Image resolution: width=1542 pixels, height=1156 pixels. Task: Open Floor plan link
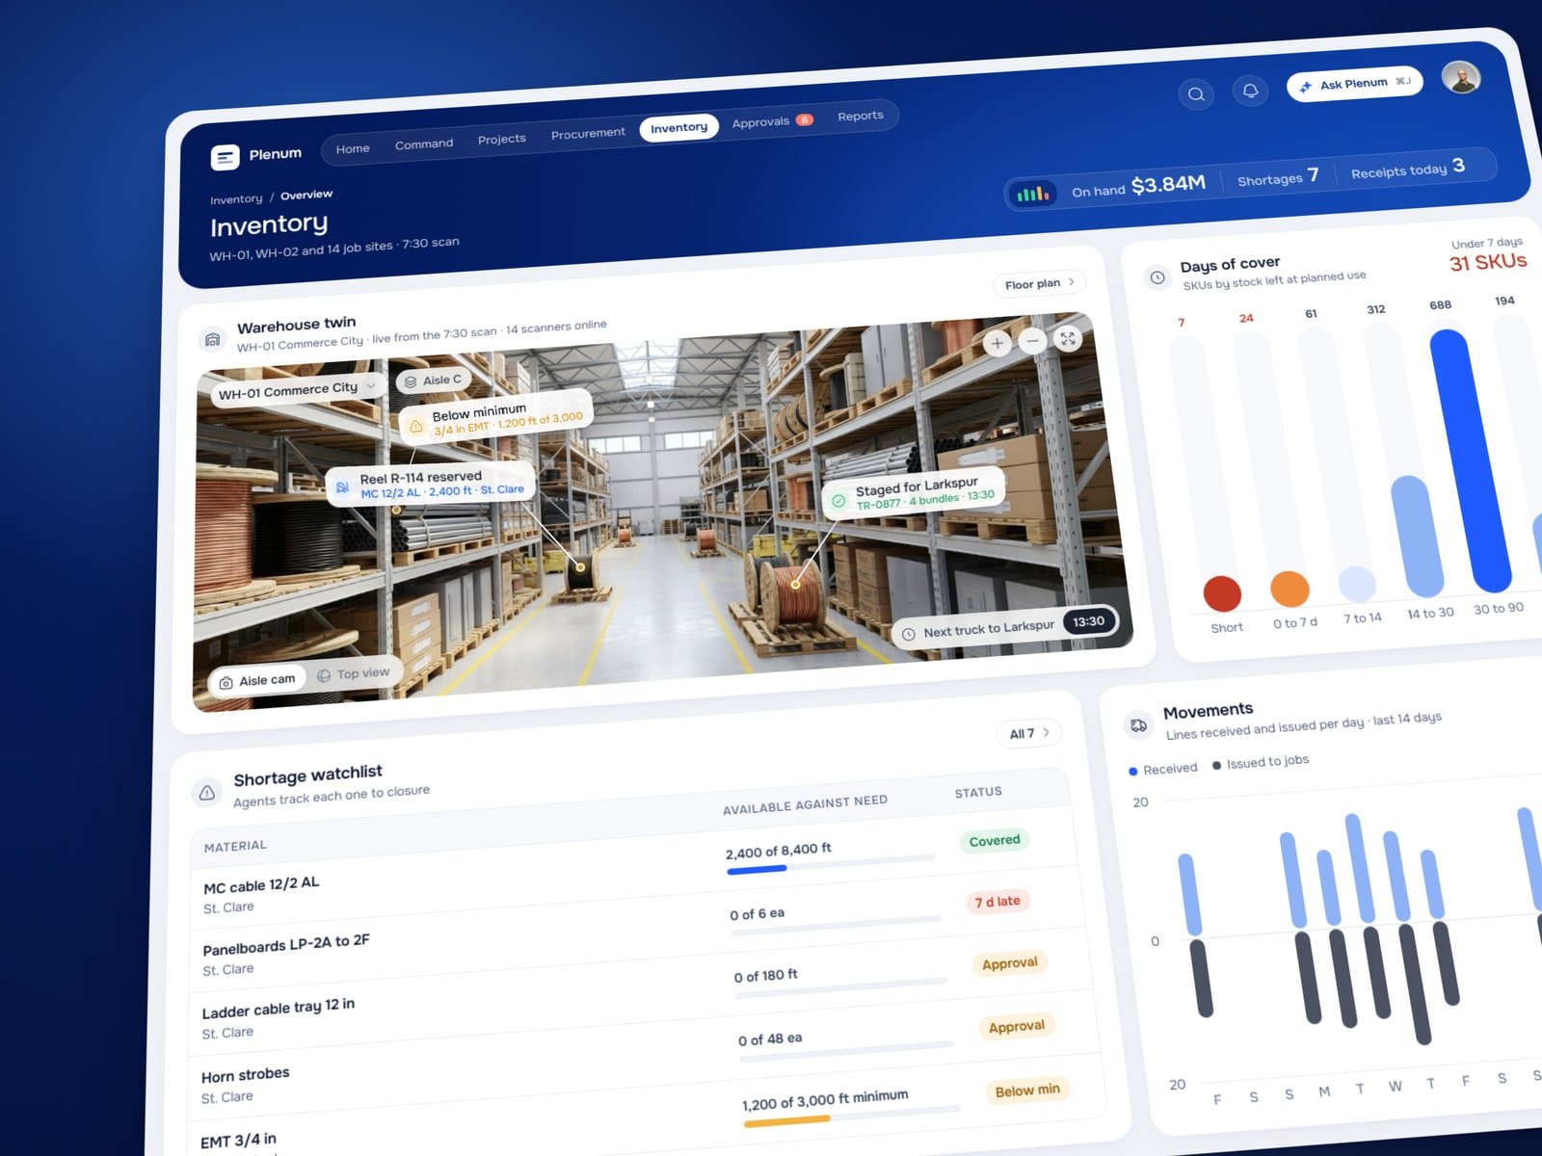pos(1040,283)
